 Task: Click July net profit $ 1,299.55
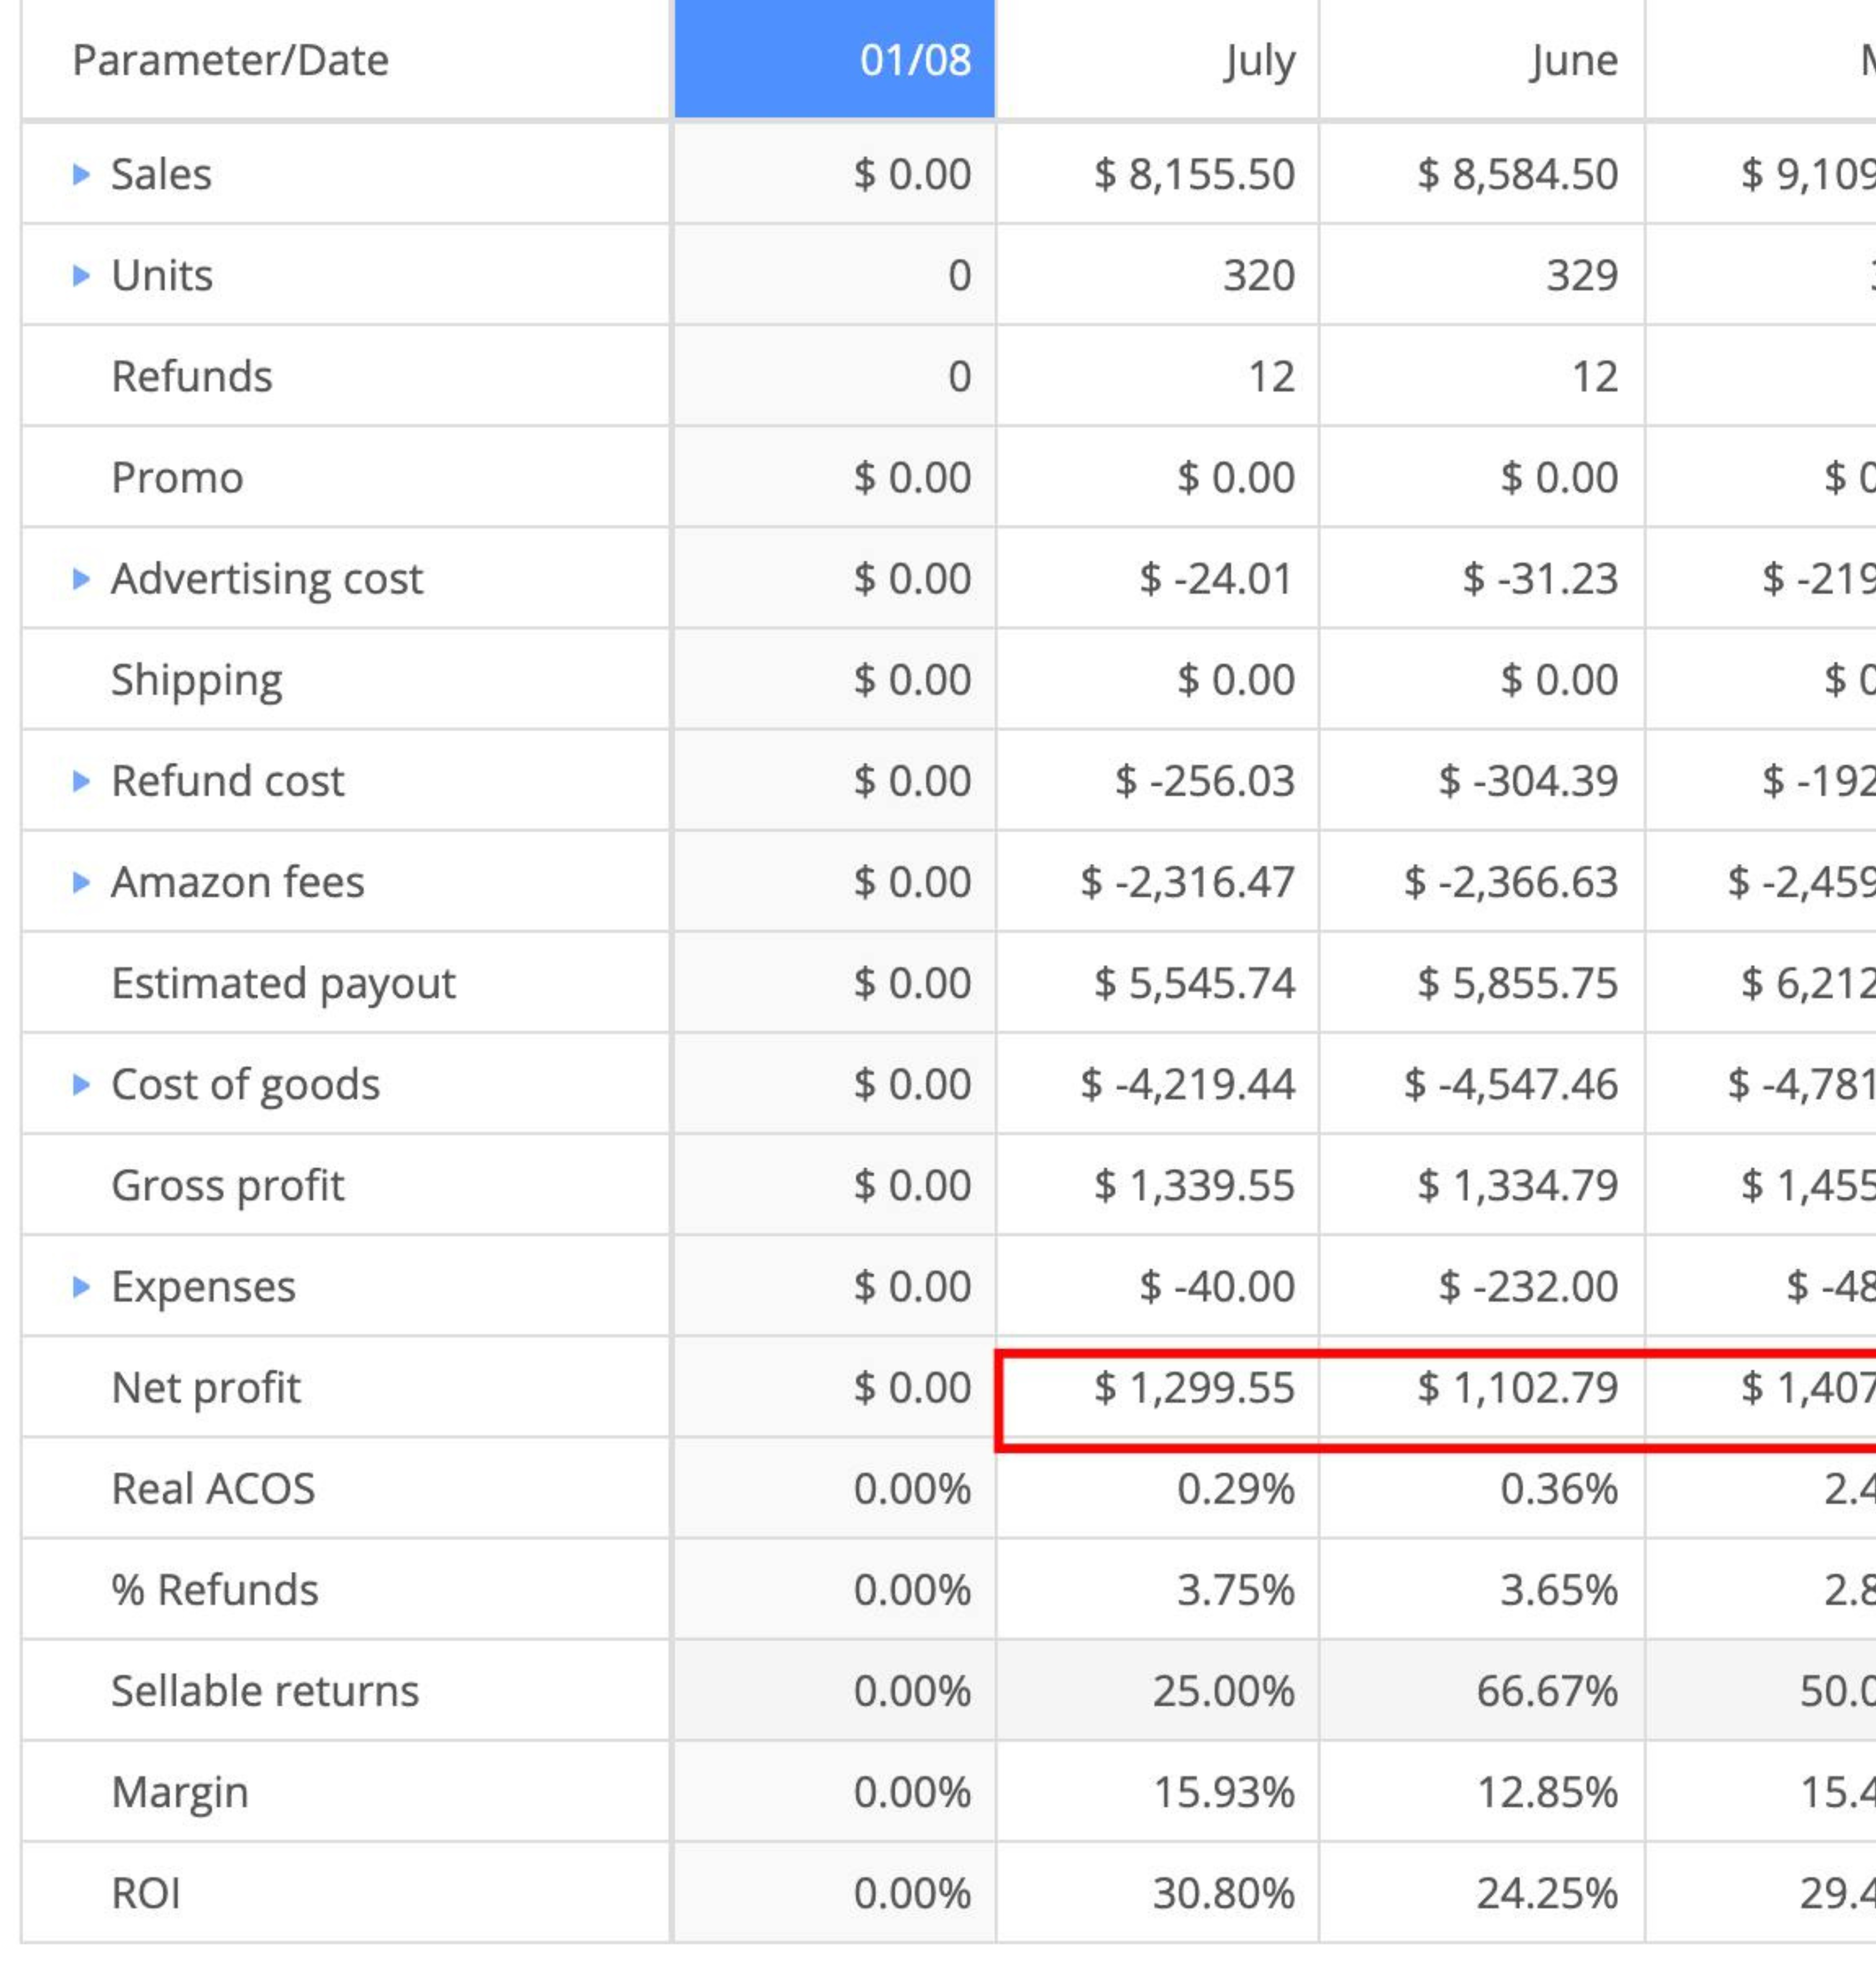tap(1194, 1389)
